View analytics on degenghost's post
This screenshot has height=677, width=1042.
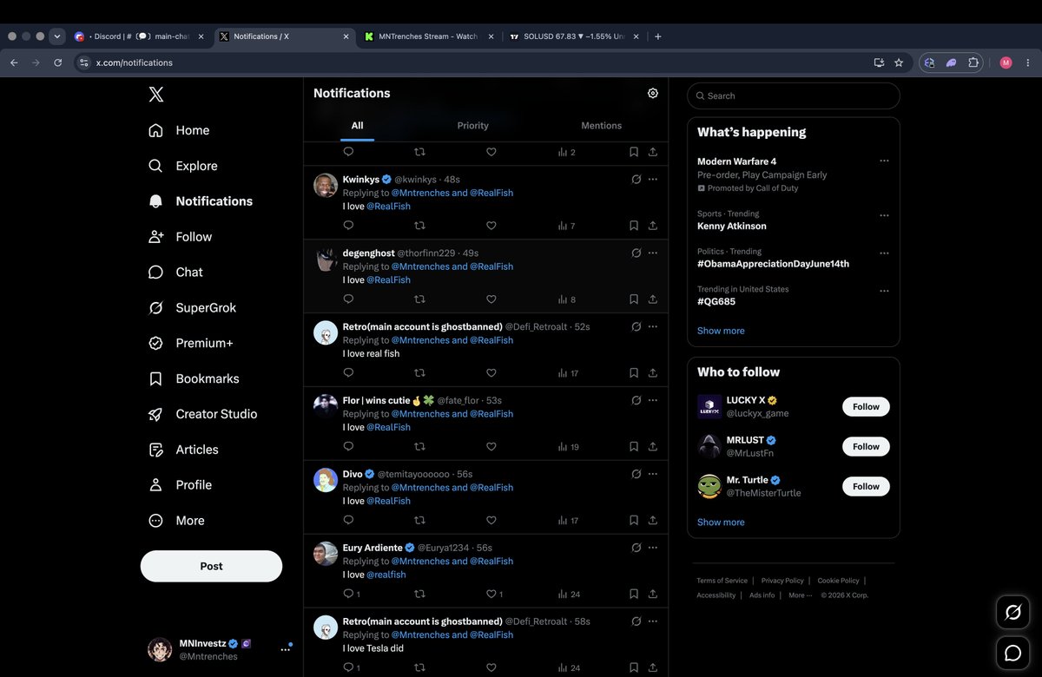tap(566, 299)
